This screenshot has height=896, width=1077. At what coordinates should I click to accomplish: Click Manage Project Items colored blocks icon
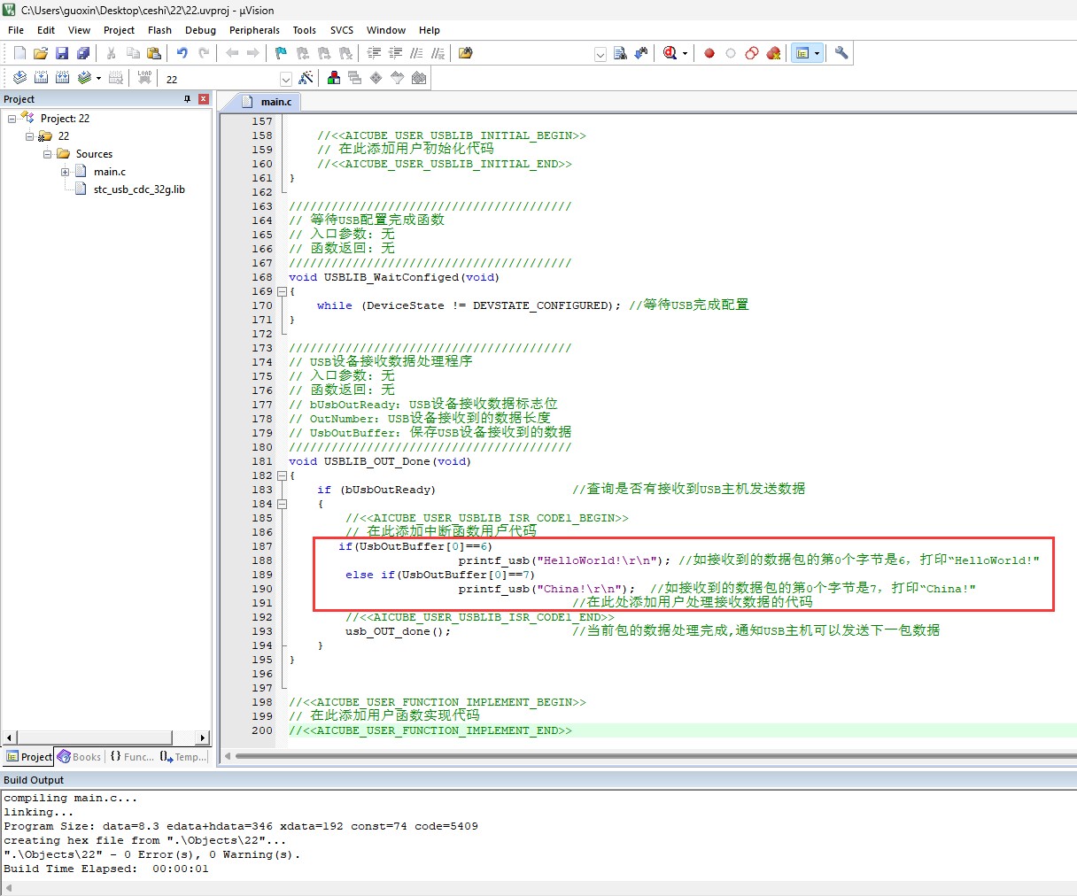point(334,78)
